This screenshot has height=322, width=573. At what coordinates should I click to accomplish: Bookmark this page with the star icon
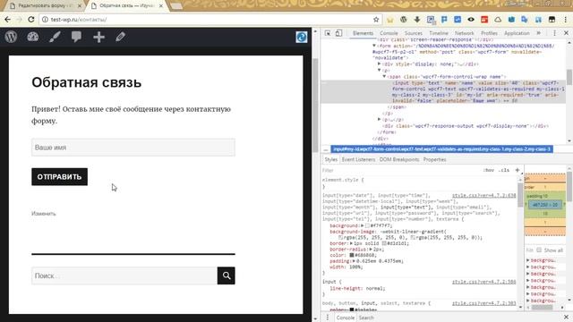point(376,20)
